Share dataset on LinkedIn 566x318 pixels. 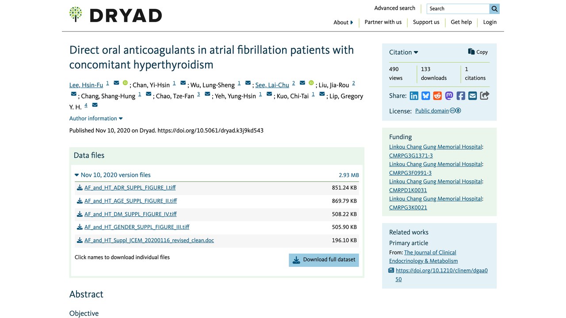[x=414, y=96]
